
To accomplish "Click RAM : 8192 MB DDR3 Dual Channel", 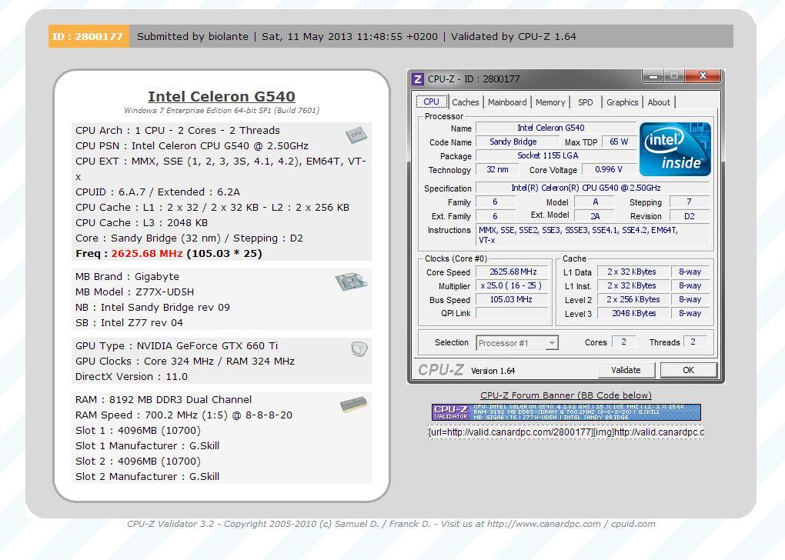I will click(163, 400).
